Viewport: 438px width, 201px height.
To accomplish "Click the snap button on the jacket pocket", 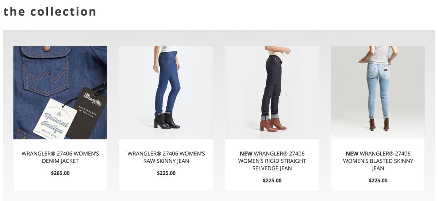I will tap(46, 48).
